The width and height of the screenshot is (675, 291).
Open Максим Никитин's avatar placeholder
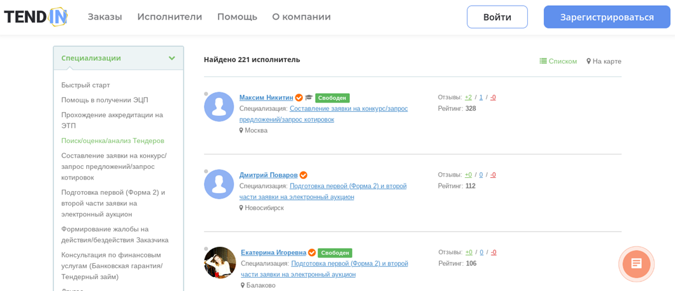tap(219, 107)
